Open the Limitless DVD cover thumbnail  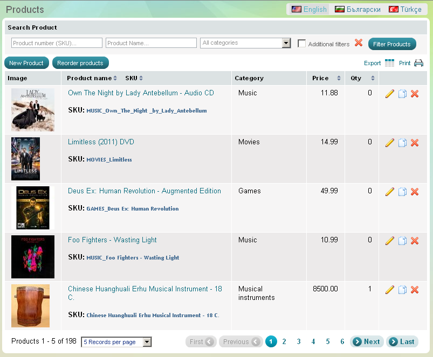(25, 158)
